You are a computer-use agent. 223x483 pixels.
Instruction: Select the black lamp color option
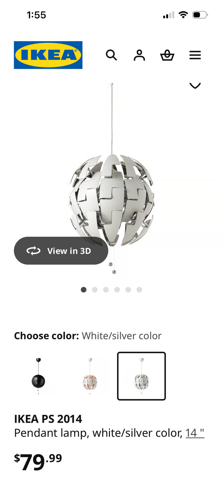coord(38,376)
